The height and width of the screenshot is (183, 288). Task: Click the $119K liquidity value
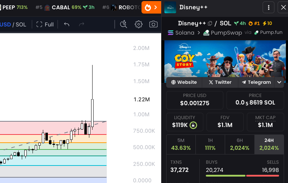point(180,125)
